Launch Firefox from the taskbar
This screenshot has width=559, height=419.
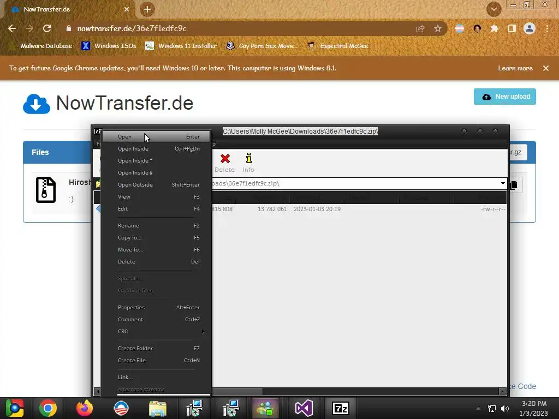[x=85, y=408]
